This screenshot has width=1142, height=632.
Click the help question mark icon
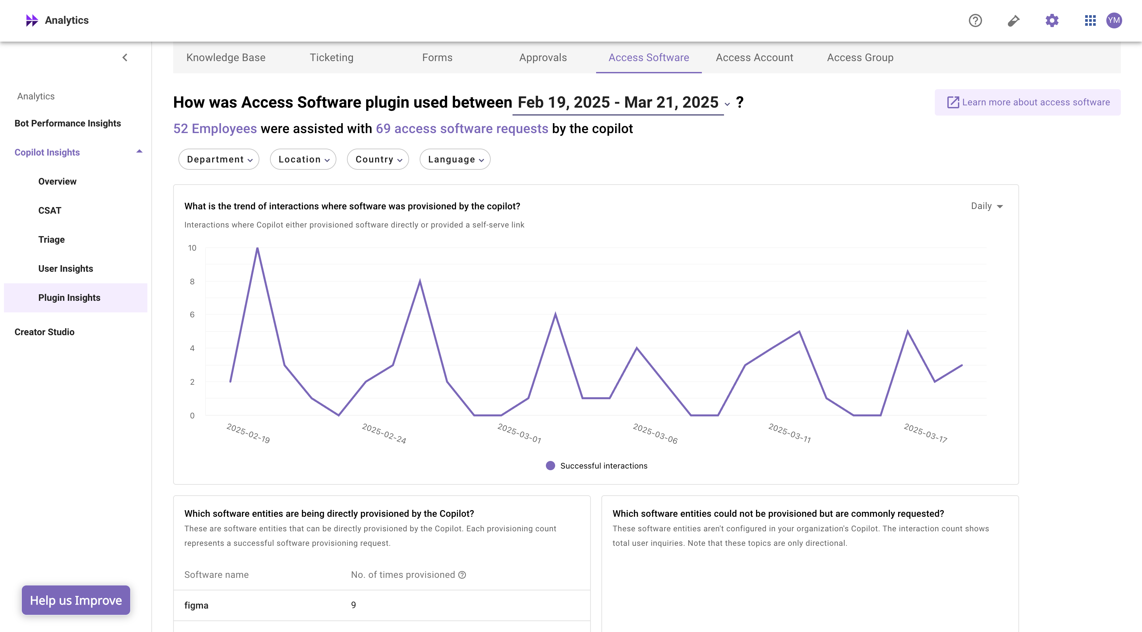click(x=975, y=20)
